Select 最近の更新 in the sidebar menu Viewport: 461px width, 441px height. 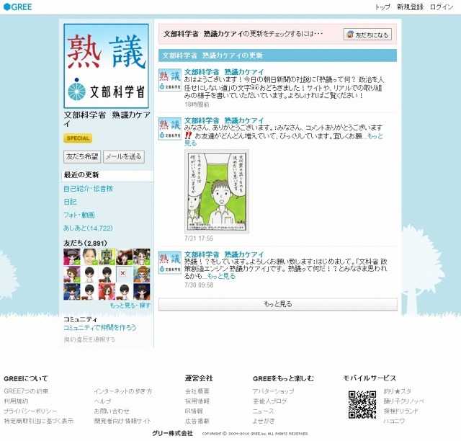[x=107, y=175]
